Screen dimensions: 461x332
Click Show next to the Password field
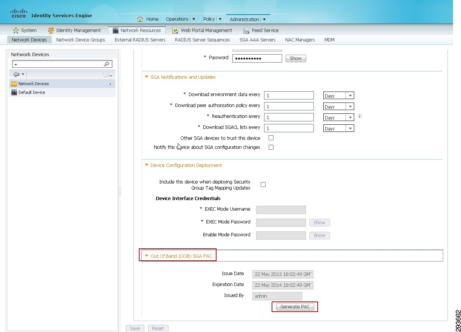295,58
